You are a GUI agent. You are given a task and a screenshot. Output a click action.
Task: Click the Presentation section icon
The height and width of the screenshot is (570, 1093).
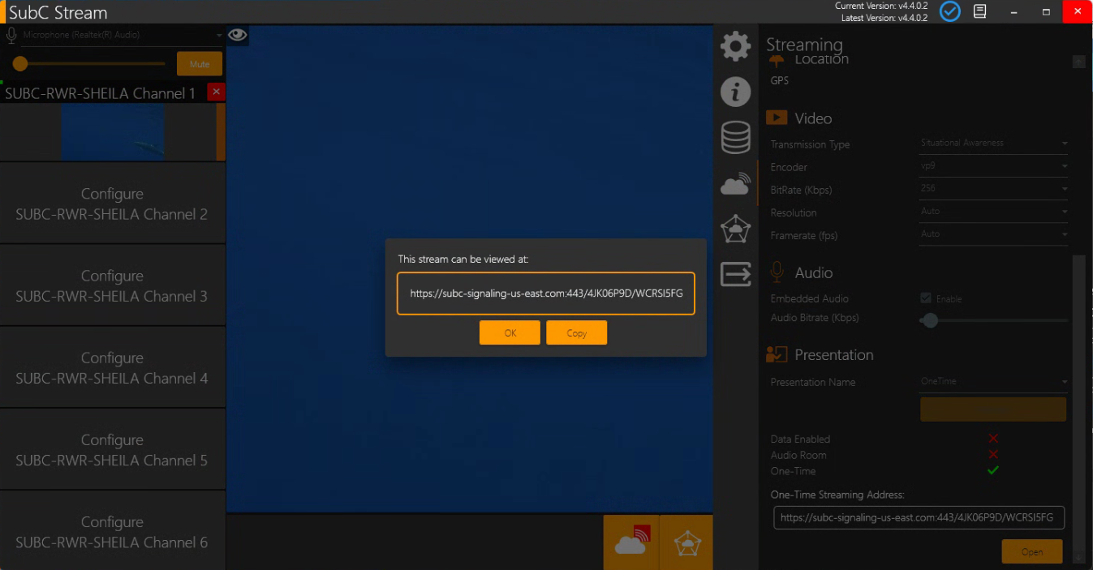pyautogui.click(x=777, y=354)
